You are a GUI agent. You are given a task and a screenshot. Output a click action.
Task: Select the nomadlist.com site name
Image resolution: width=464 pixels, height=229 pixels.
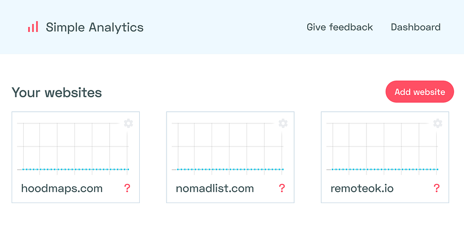215,189
